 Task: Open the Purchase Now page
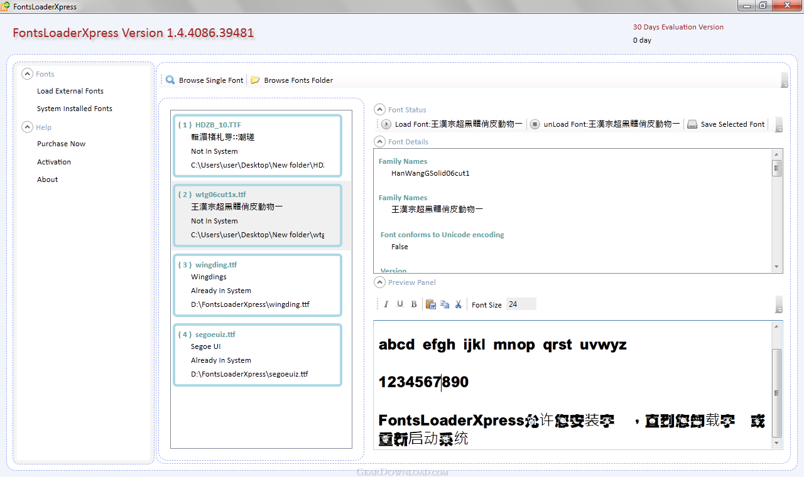pyautogui.click(x=61, y=144)
